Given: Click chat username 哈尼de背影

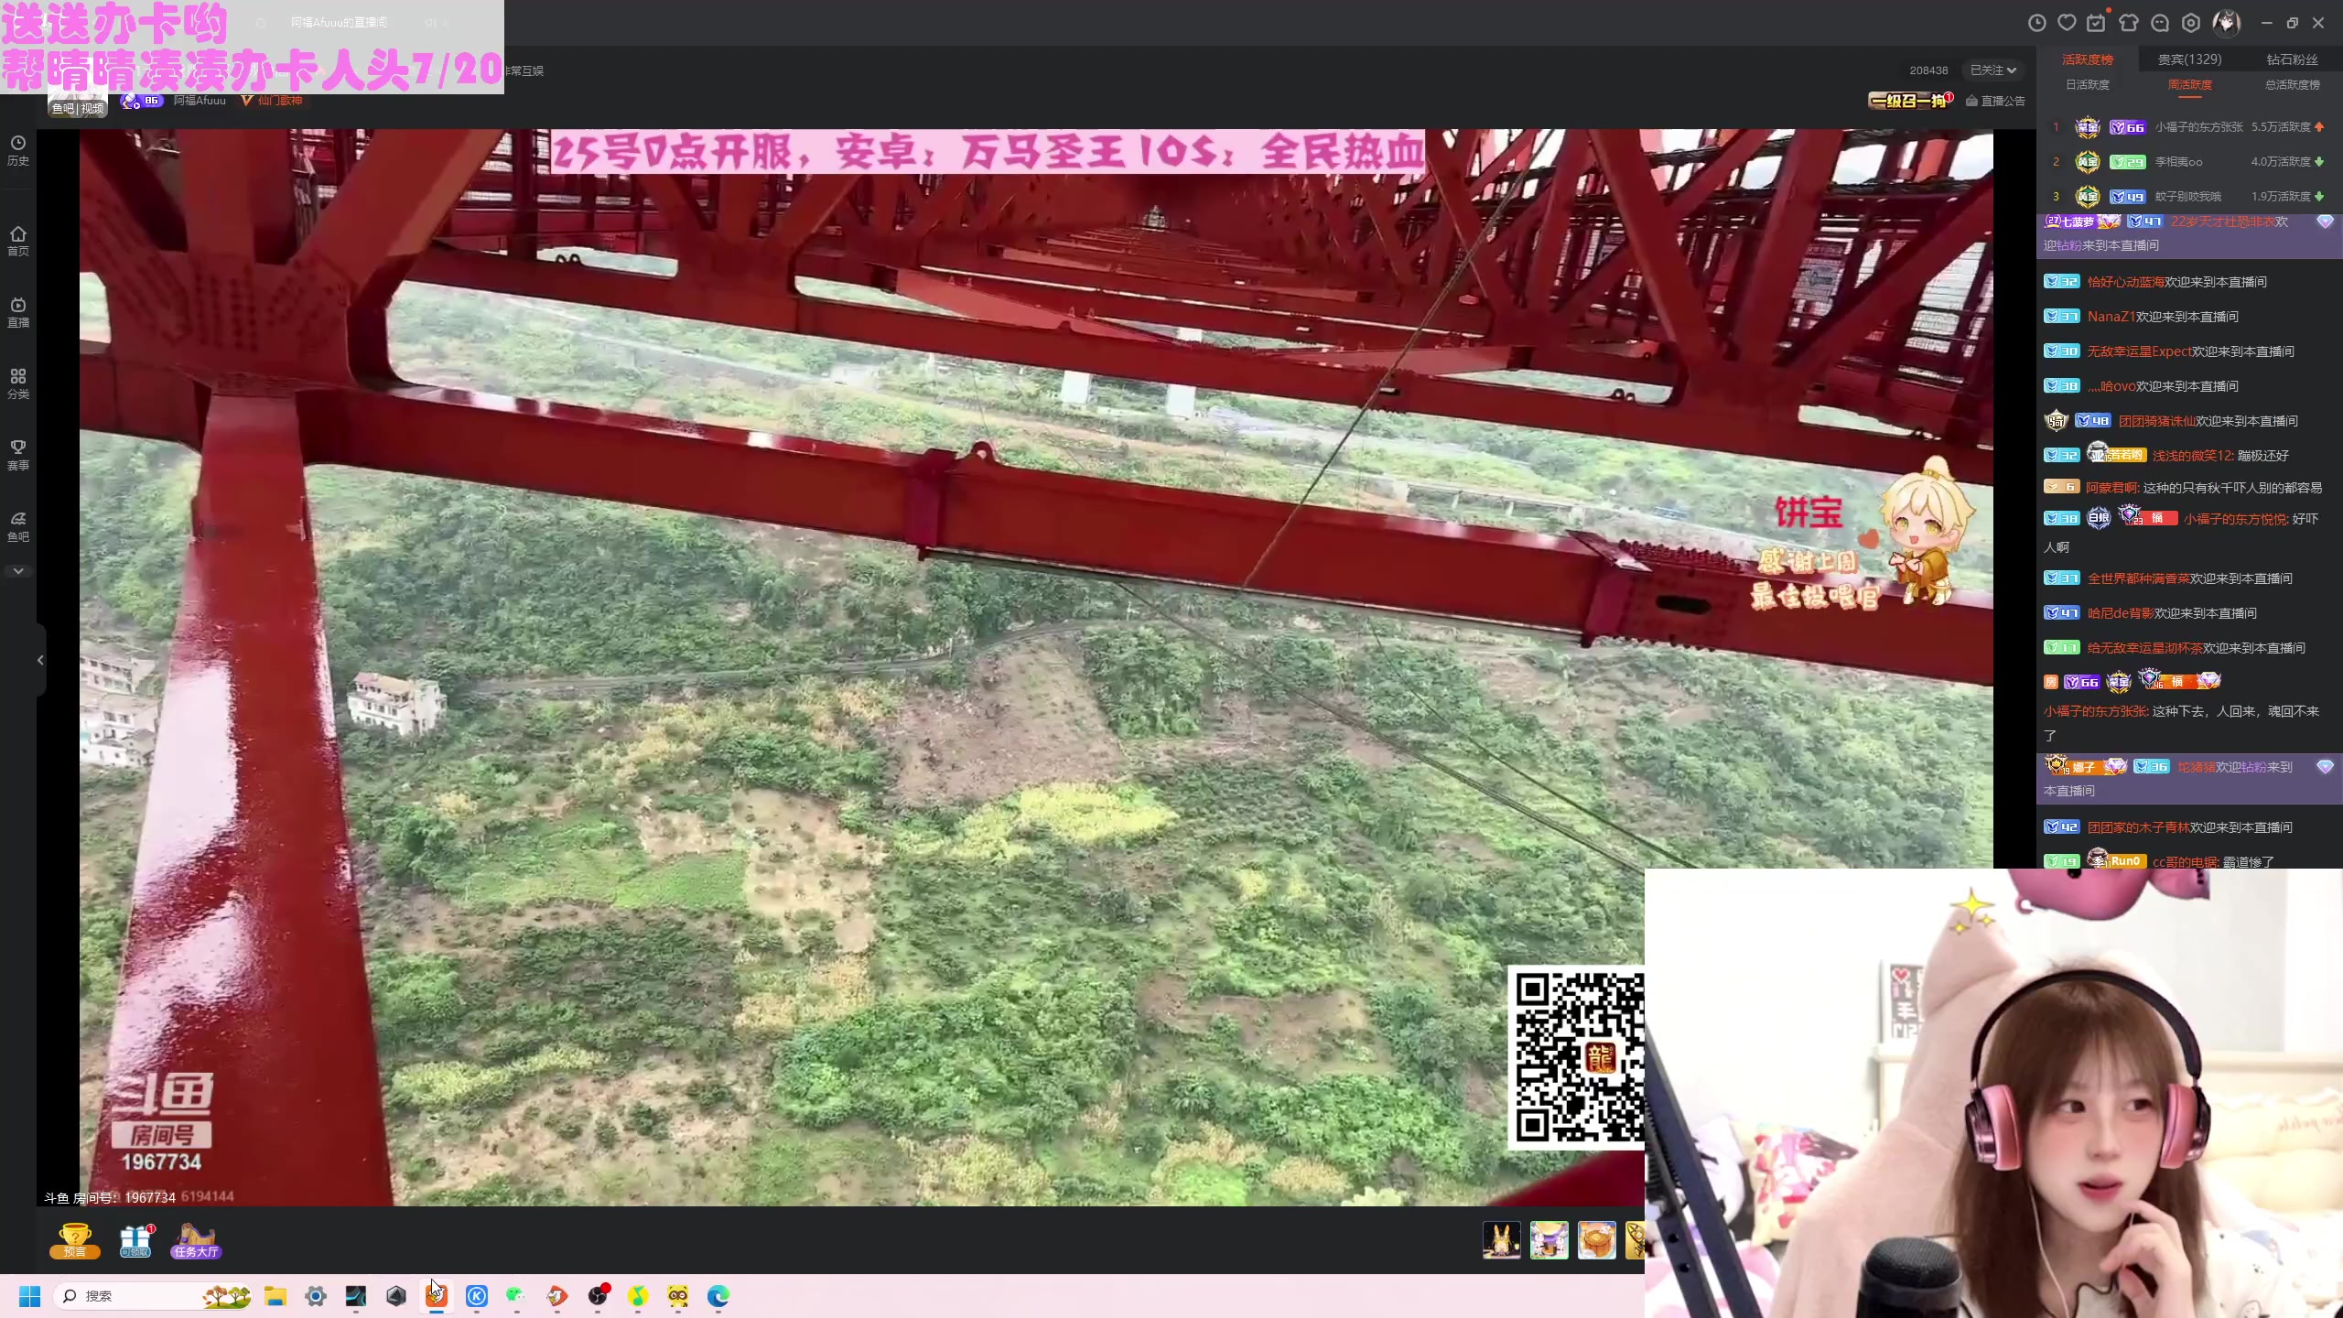Looking at the screenshot, I should tap(2120, 613).
